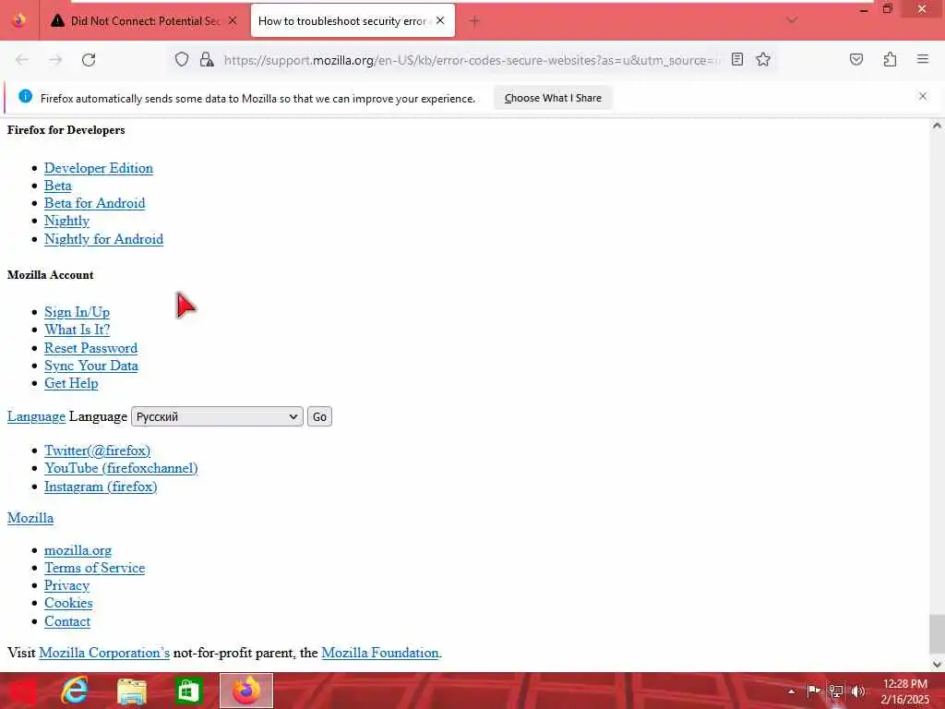Reload the current page

click(x=89, y=60)
